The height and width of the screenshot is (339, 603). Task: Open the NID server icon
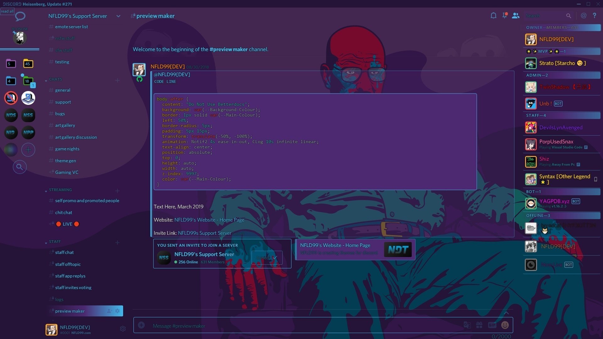tap(11, 132)
